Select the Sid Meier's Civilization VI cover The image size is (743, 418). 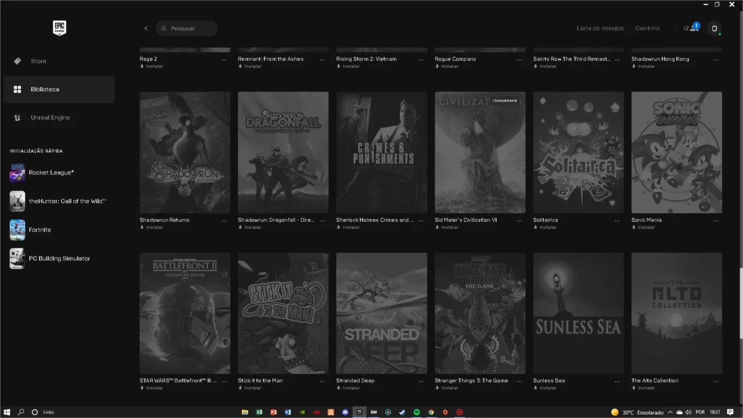point(480,152)
